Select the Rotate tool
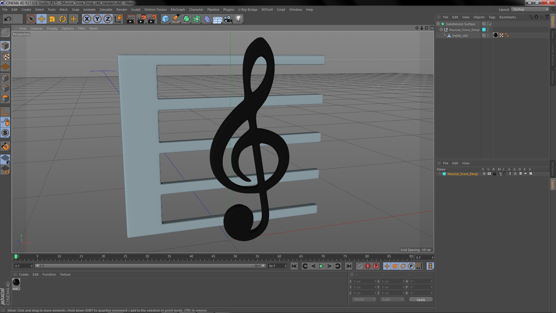Image resolution: width=556 pixels, height=313 pixels. tap(63, 19)
